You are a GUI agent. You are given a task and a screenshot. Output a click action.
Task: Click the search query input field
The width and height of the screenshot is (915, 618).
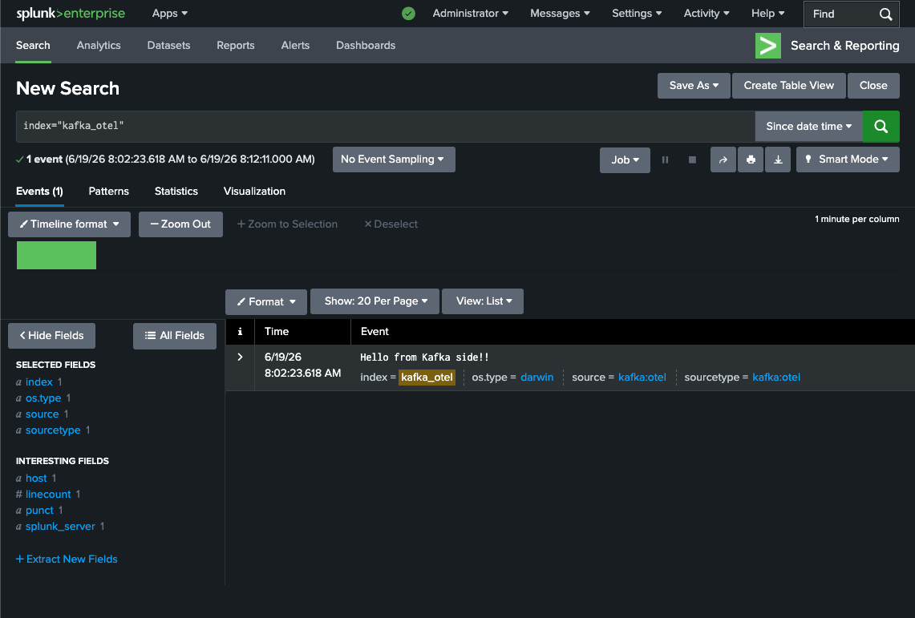coord(385,127)
